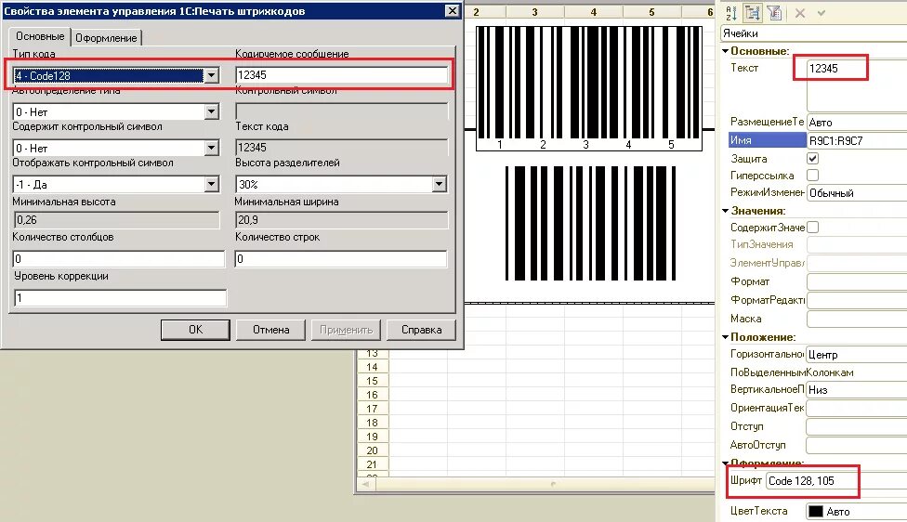Collapse the Положение section

pos(726,337)
